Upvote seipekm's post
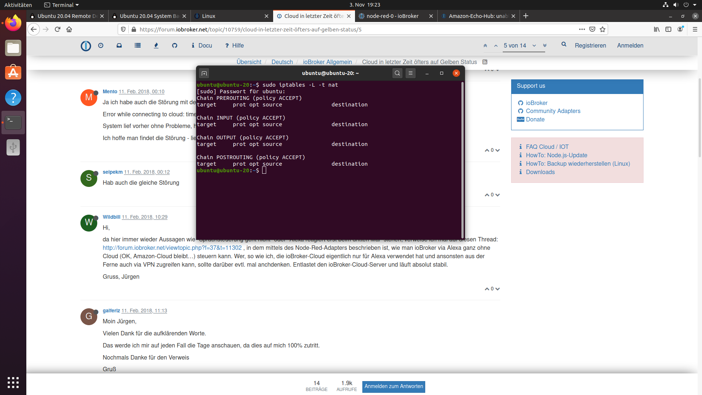Screen dimensions: 702x395 point(487,195)
